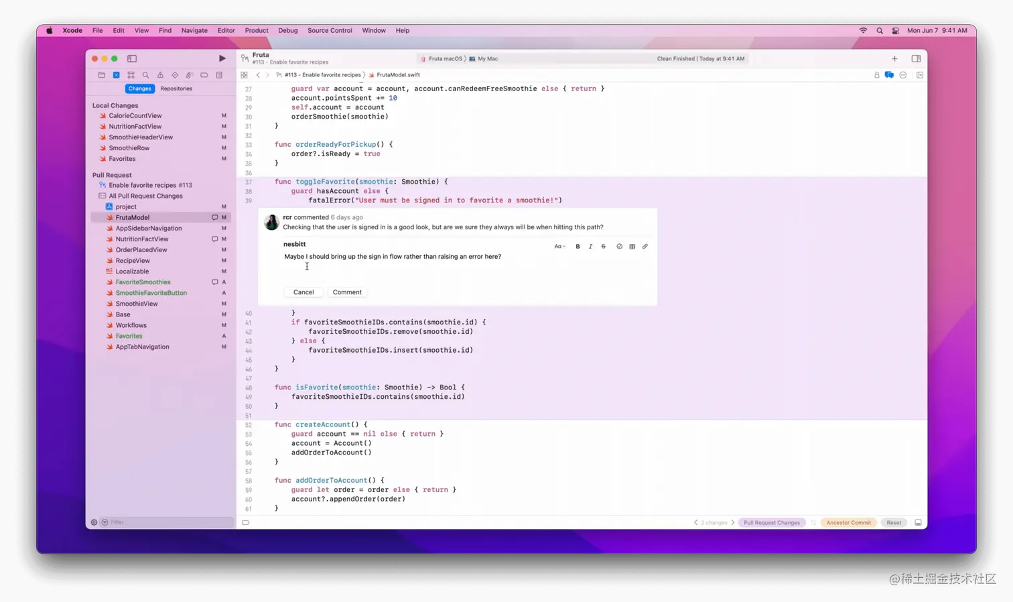Switch to the Repositories tab
The height and width of the screenshot is (602, 1013).
(176, 88)
